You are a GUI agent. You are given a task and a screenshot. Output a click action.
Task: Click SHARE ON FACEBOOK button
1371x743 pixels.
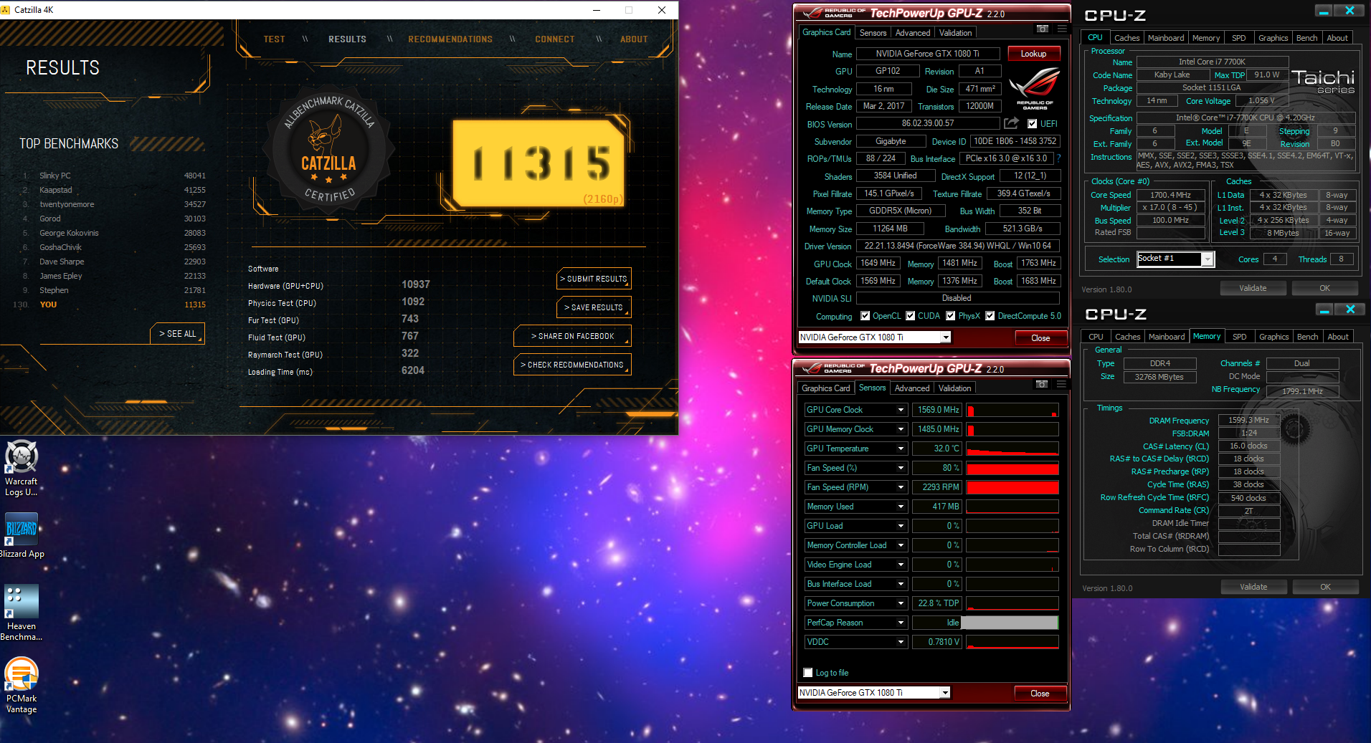[x=572, y=336]
